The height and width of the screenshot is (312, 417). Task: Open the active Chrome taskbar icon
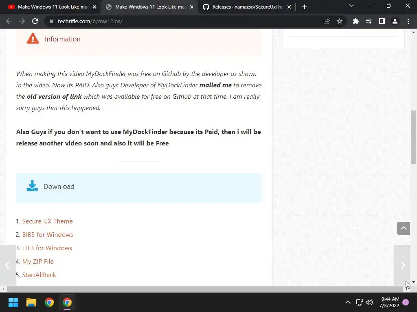point(67,302)
